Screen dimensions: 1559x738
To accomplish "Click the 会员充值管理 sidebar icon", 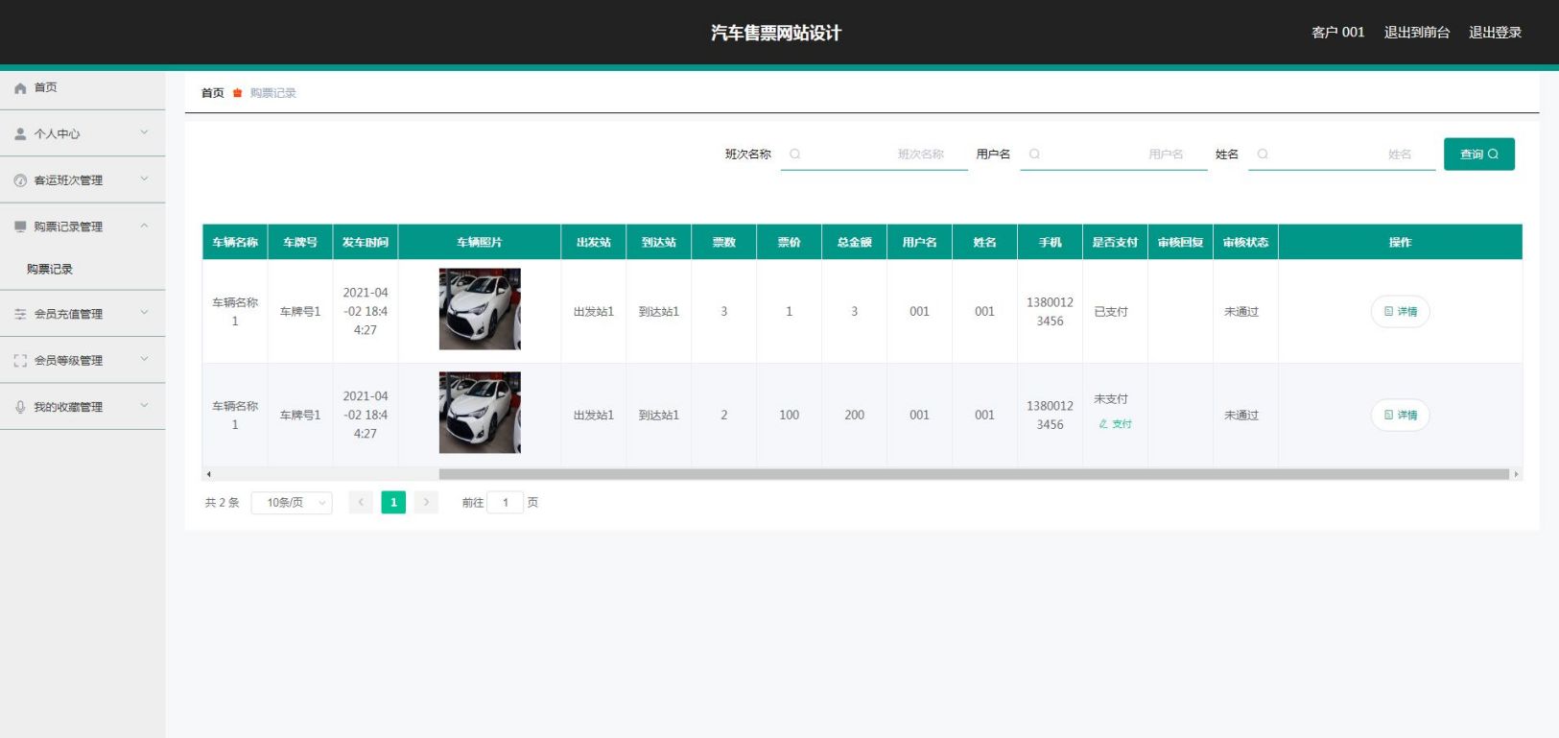I will (x=20, y=314).
